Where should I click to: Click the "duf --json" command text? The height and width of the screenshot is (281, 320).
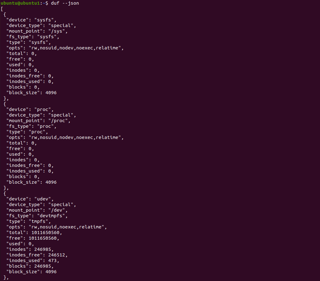(65, 3)
